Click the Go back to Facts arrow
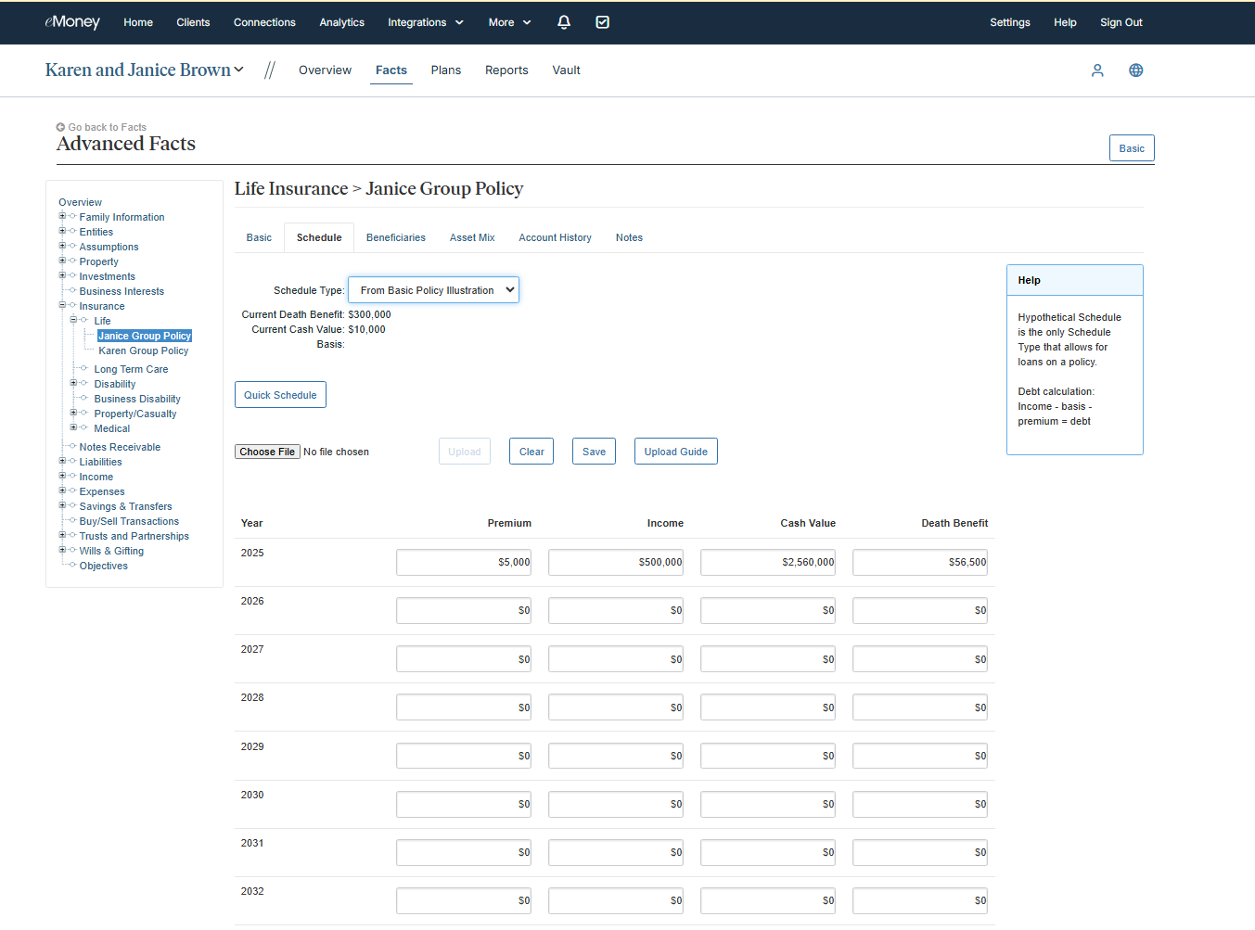 (x=60, y=127)
